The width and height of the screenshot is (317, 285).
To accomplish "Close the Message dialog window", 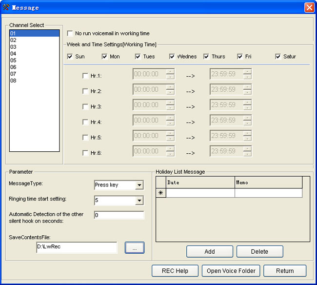I will 309,7.
